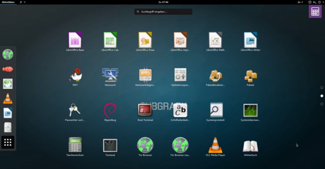Open the MAT chicken icon

(75, 76)
